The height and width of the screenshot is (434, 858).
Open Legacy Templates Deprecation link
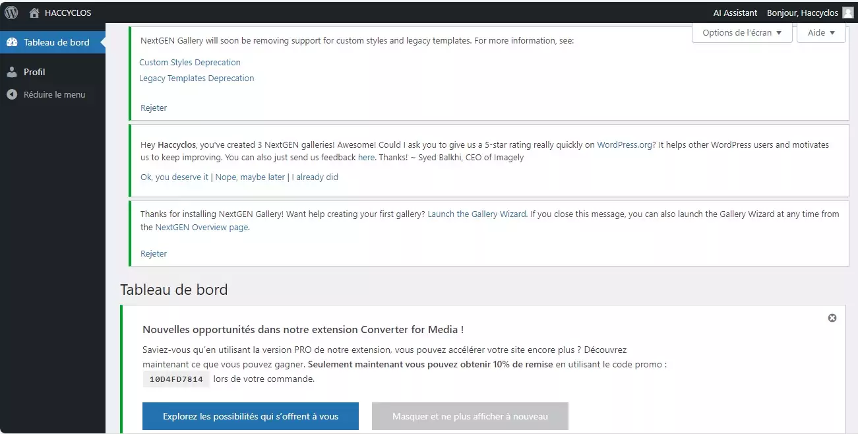[197, 78]
